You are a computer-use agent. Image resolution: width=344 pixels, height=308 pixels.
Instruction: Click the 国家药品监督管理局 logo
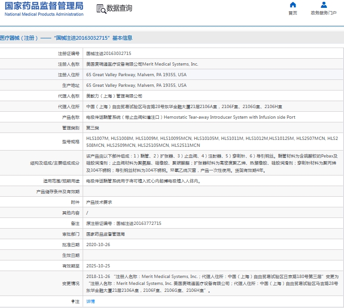[44, 6]
